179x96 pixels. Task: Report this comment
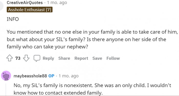coord(81,58)
